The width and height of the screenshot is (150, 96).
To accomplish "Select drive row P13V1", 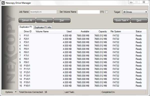I will point(82,76).
